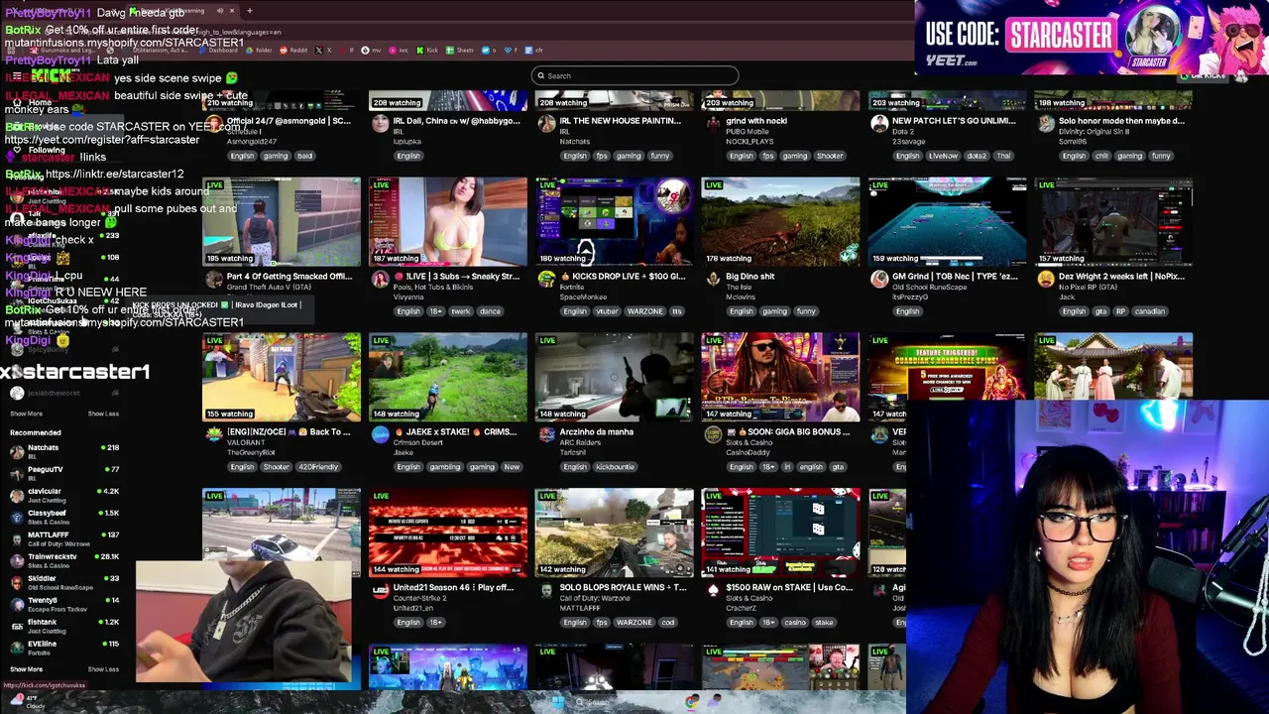The width and height of the screenshot is (1269, 714).
Task: Open the Vivyanna stream thumbnail
Action: point(448,222)
